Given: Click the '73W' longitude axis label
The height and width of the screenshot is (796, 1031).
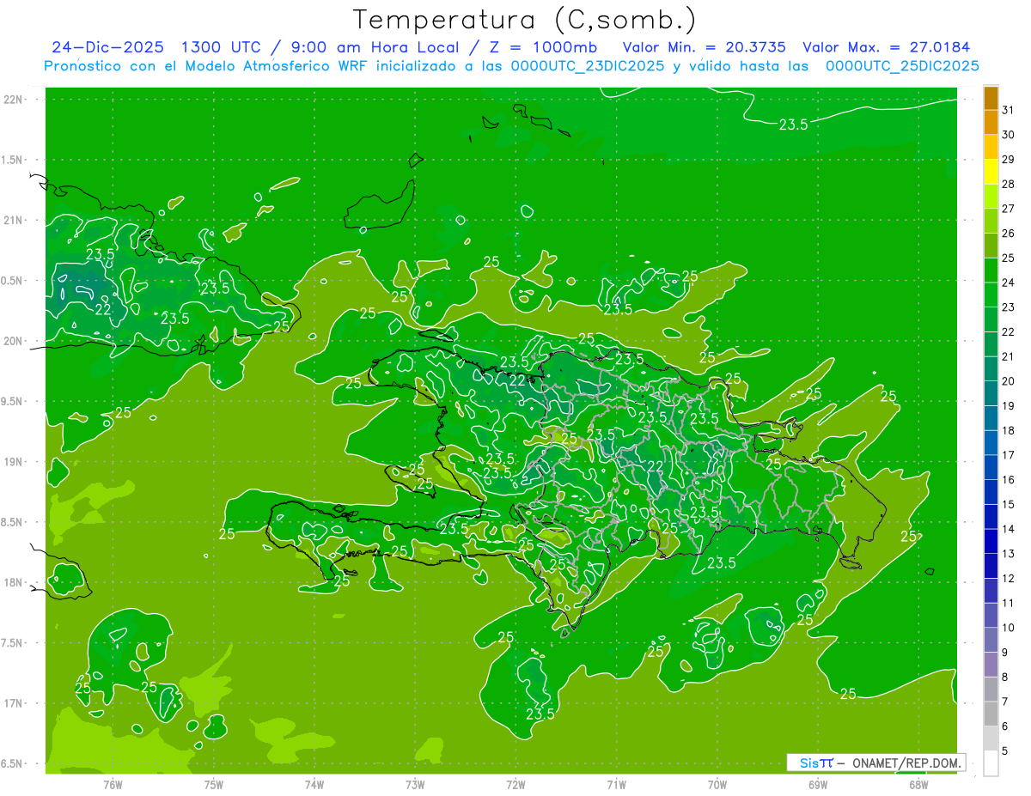Looking at the screenshot, I should [415, 784].
